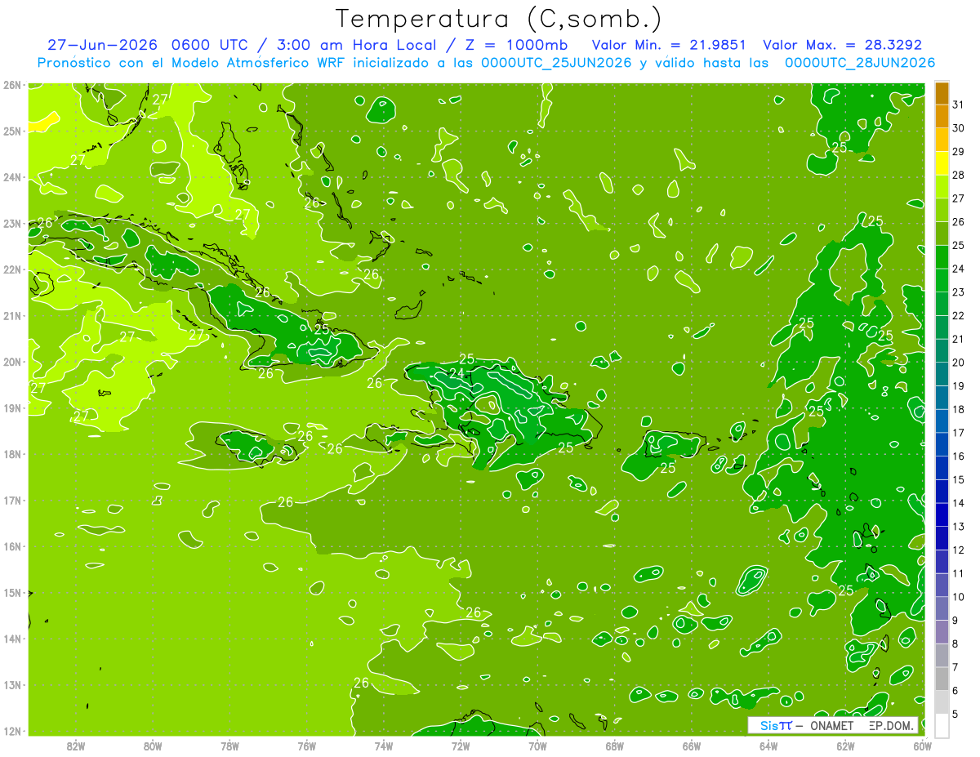This screenshot has height=757, width=980.
Task: Click the colorbar label '28'
Action: [958, 176]
